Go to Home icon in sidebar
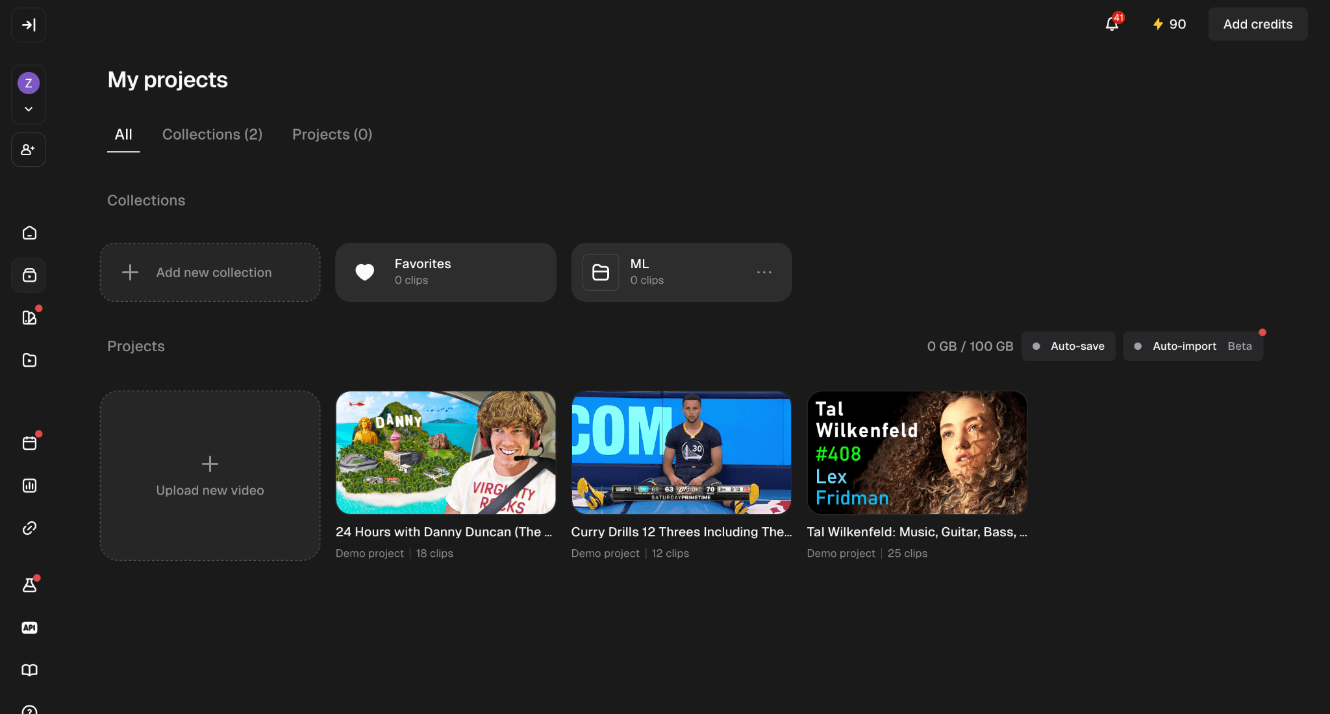Screen dimensions: 1330x714 (x=29, y=233)
